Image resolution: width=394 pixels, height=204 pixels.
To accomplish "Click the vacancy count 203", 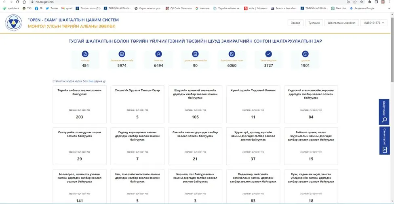I will [x=79, y=117].
